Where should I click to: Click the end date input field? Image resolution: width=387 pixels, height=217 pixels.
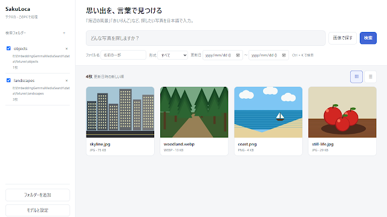click(x=268, y=55)
